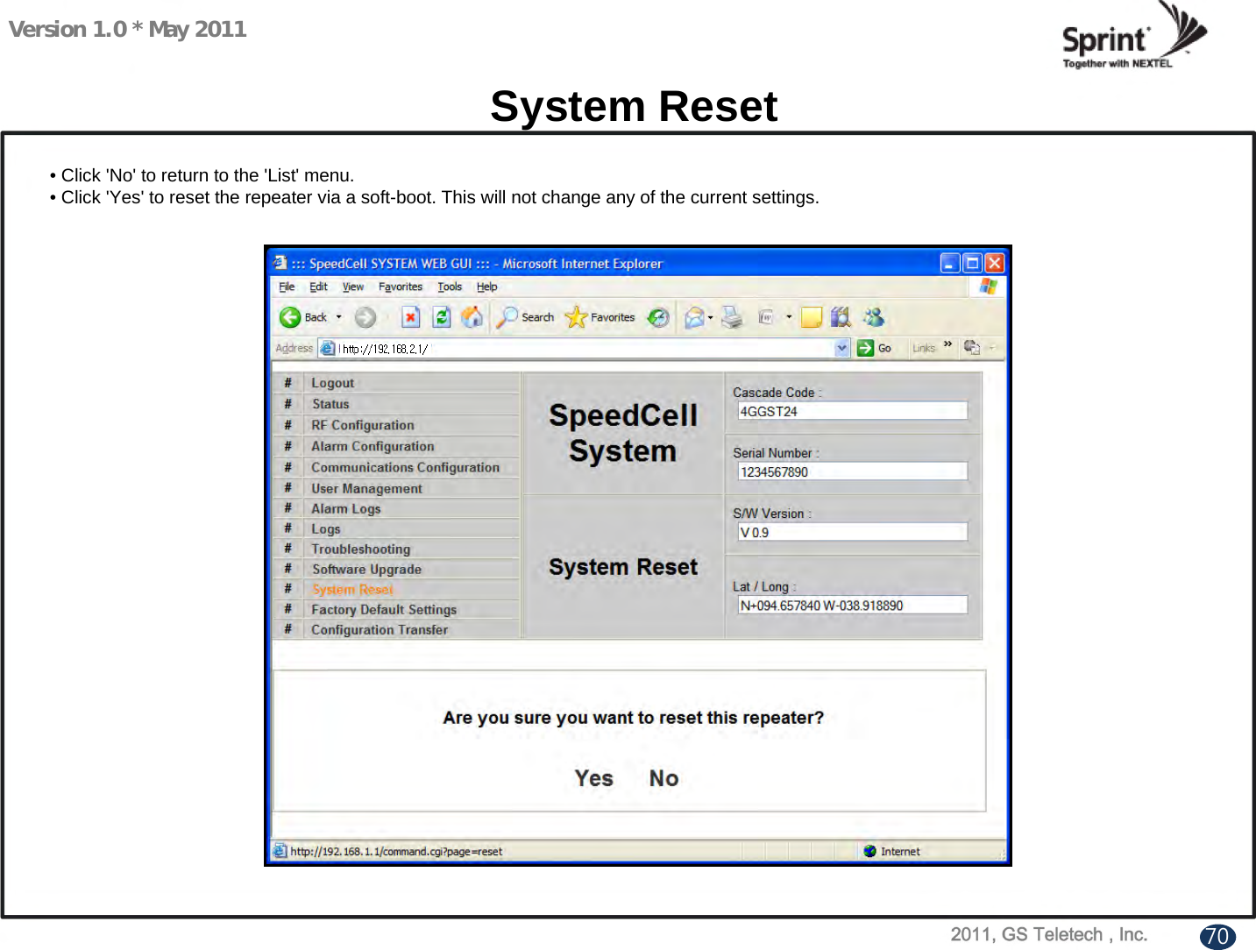Open the Logs link
The image size is (1256, 950).
point(326,528)
